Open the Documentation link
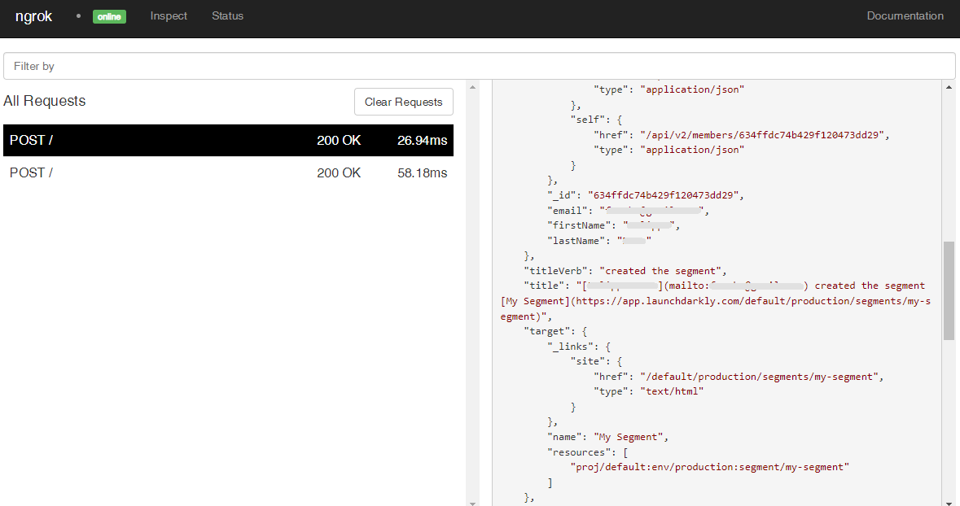This screenshot has height=506, width=960. (905, 16)
